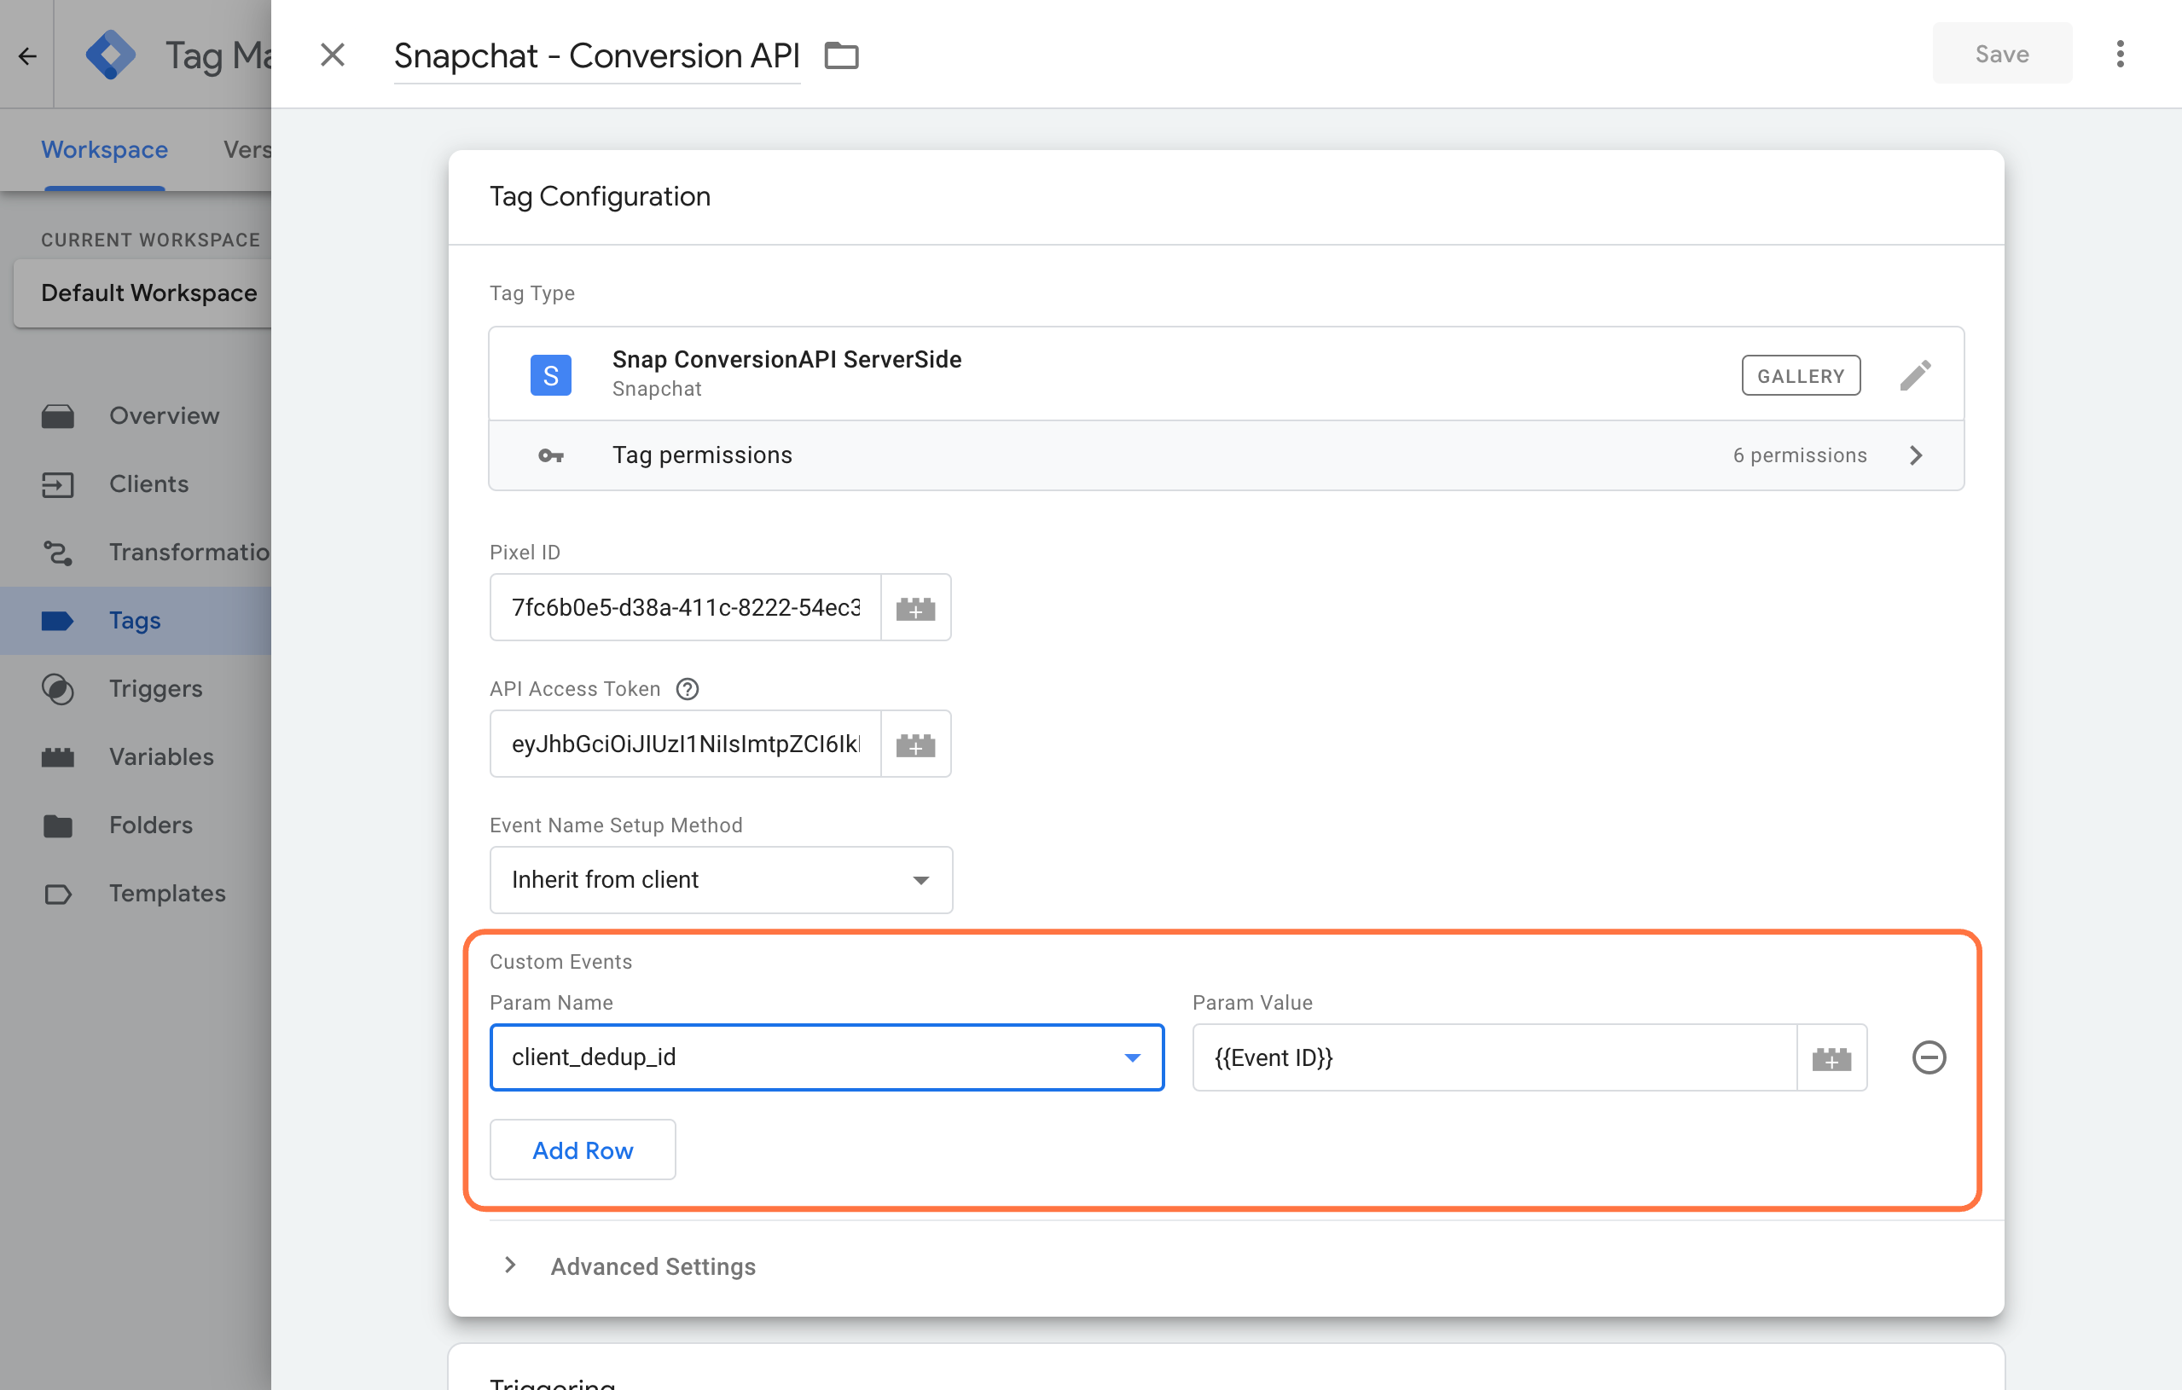This screenshot has height=1390, width=2182.
Task: Click the Folders icon
Action: click(x=58, y=825)
